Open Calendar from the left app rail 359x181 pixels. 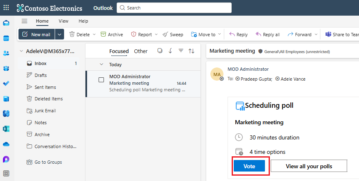(6, 38)
